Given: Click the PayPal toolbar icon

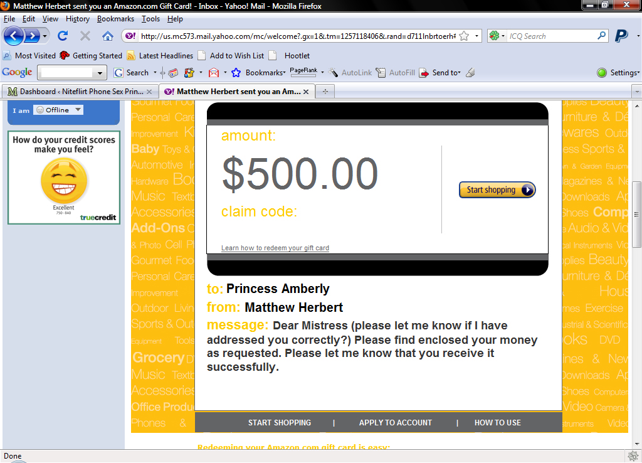Looking at the screenshot, I should 621,36.
